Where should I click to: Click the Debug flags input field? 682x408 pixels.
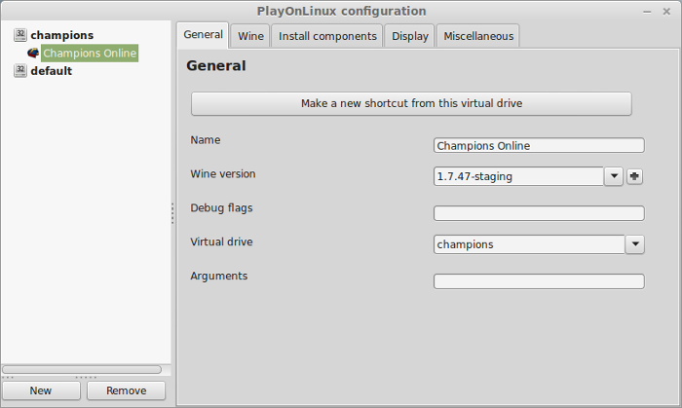point(539,213)
